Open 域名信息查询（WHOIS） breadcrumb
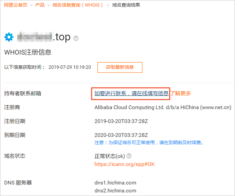The image size is (235, 196). 78,5
